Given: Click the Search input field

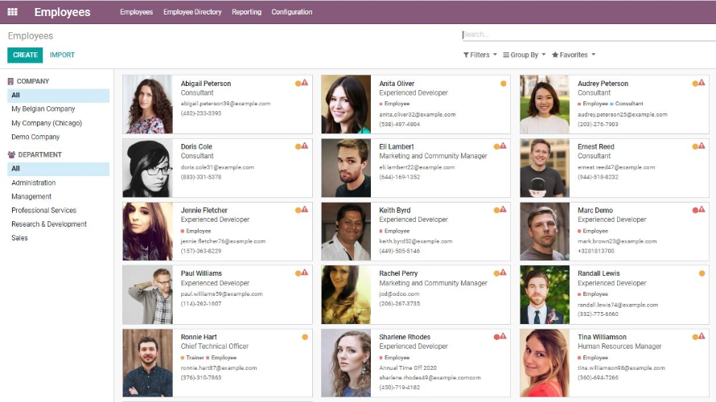Looking at the screenshot, I should [x=587, y=35].
